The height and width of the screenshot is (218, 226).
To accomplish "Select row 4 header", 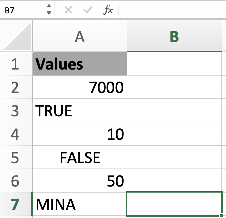I will click(x=15, y=134).
